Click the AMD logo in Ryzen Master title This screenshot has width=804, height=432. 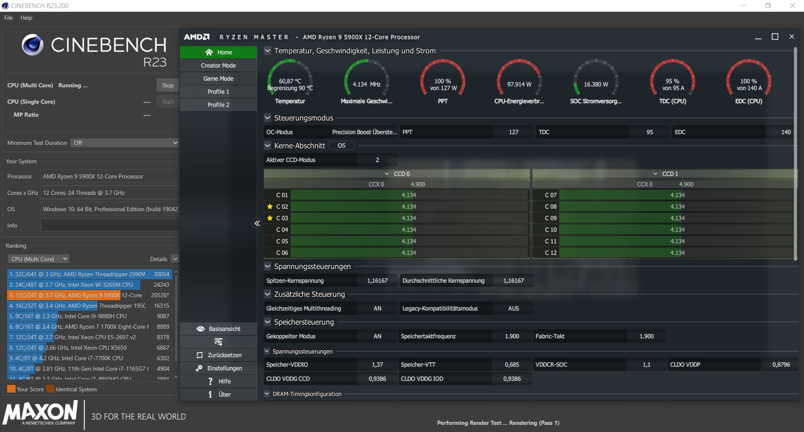(196, 37)
